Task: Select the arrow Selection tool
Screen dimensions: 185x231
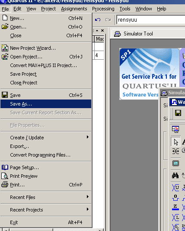Action: tap(176, 142)
